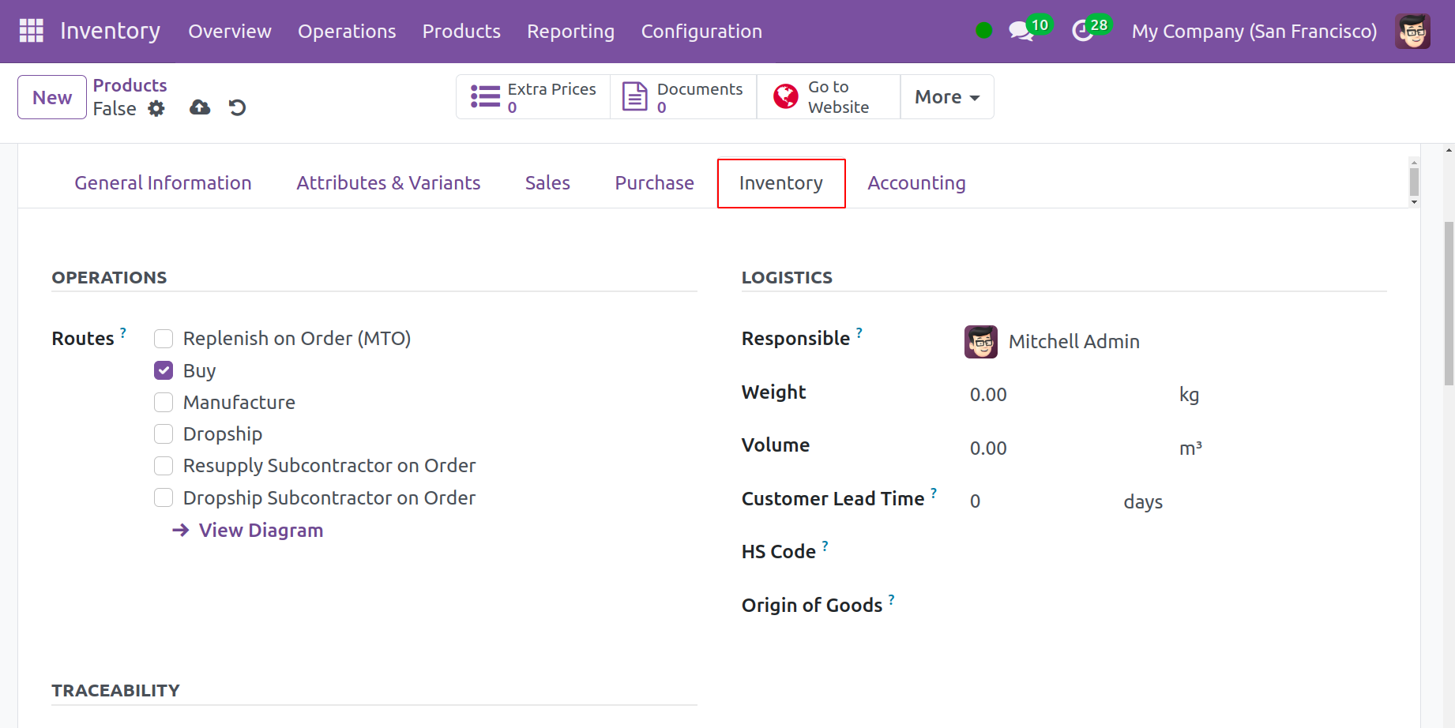Switch to the General Information tab
Image resolution: width=1455 pixels, height=728 pixels.
point(163,183)
